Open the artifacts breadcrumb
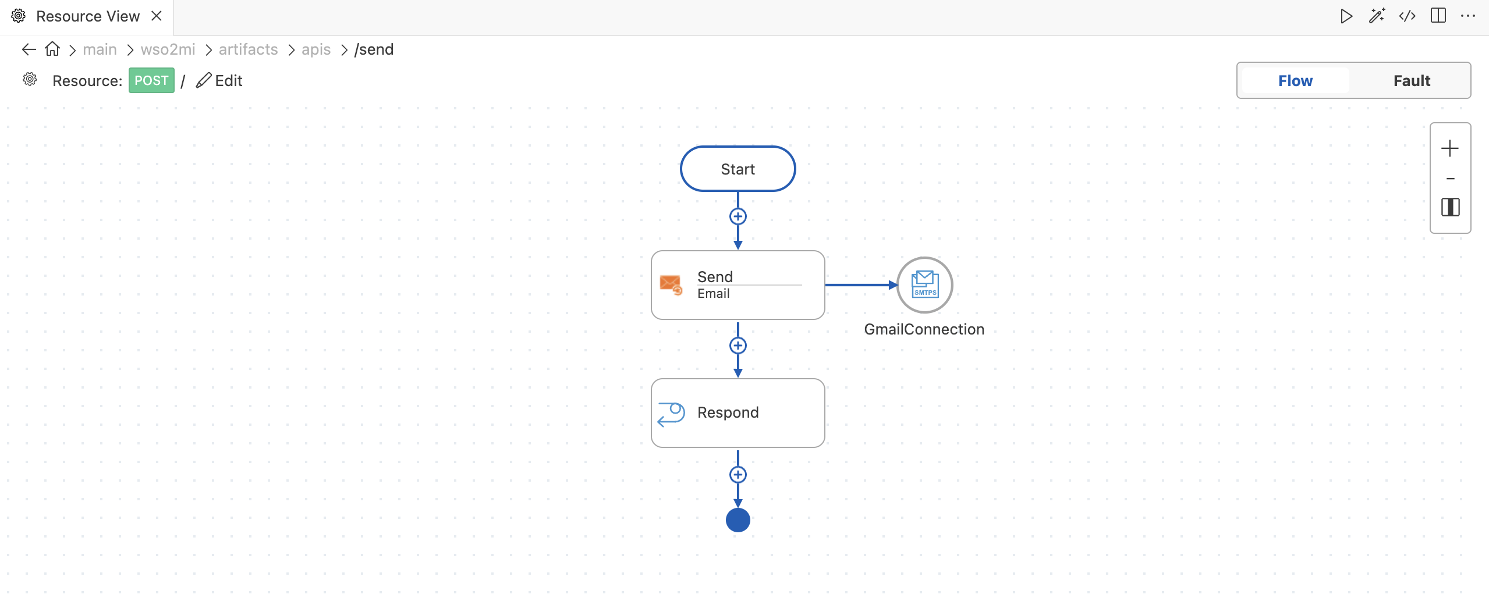The height and width of the screenshot is (605, 1489). pos(249,49)
